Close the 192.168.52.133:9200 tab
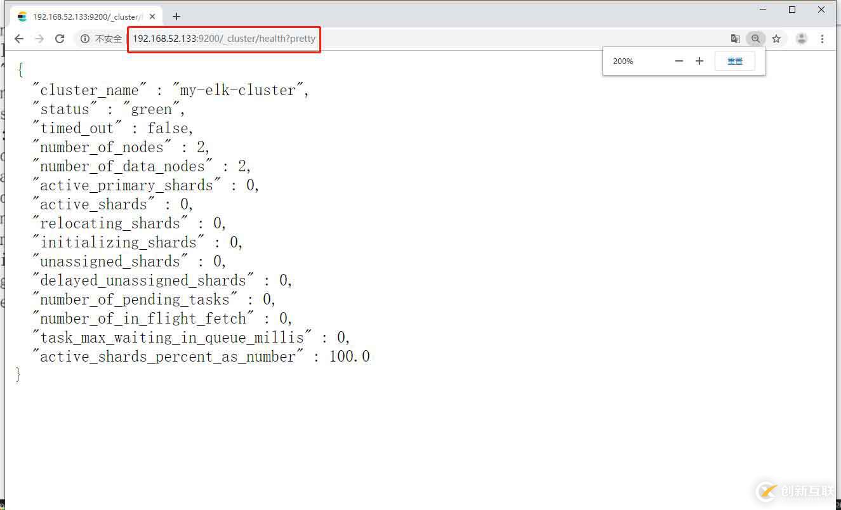 (x=152, y=16)
